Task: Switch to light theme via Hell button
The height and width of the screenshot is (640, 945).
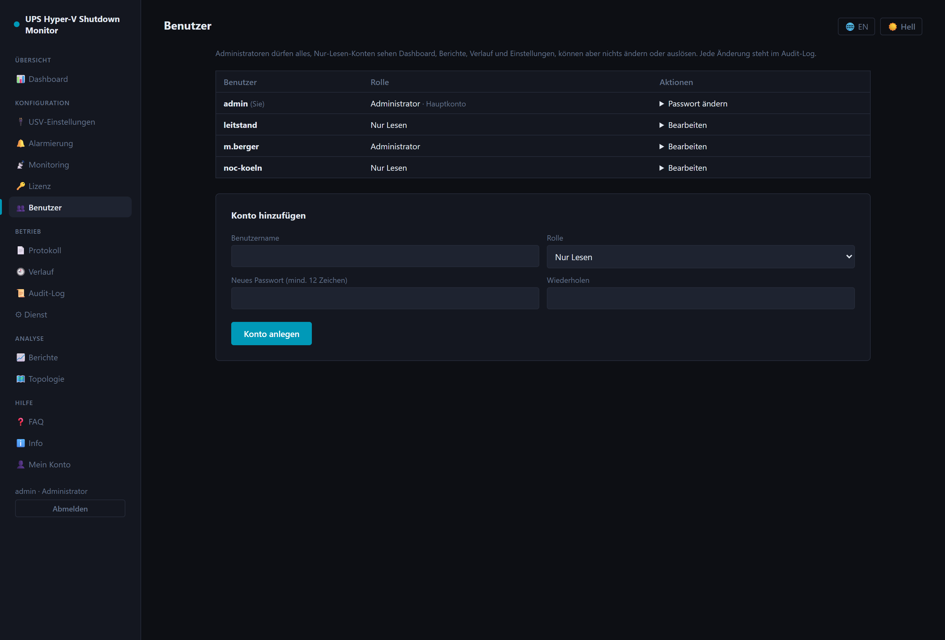Action: pos(901,27)
